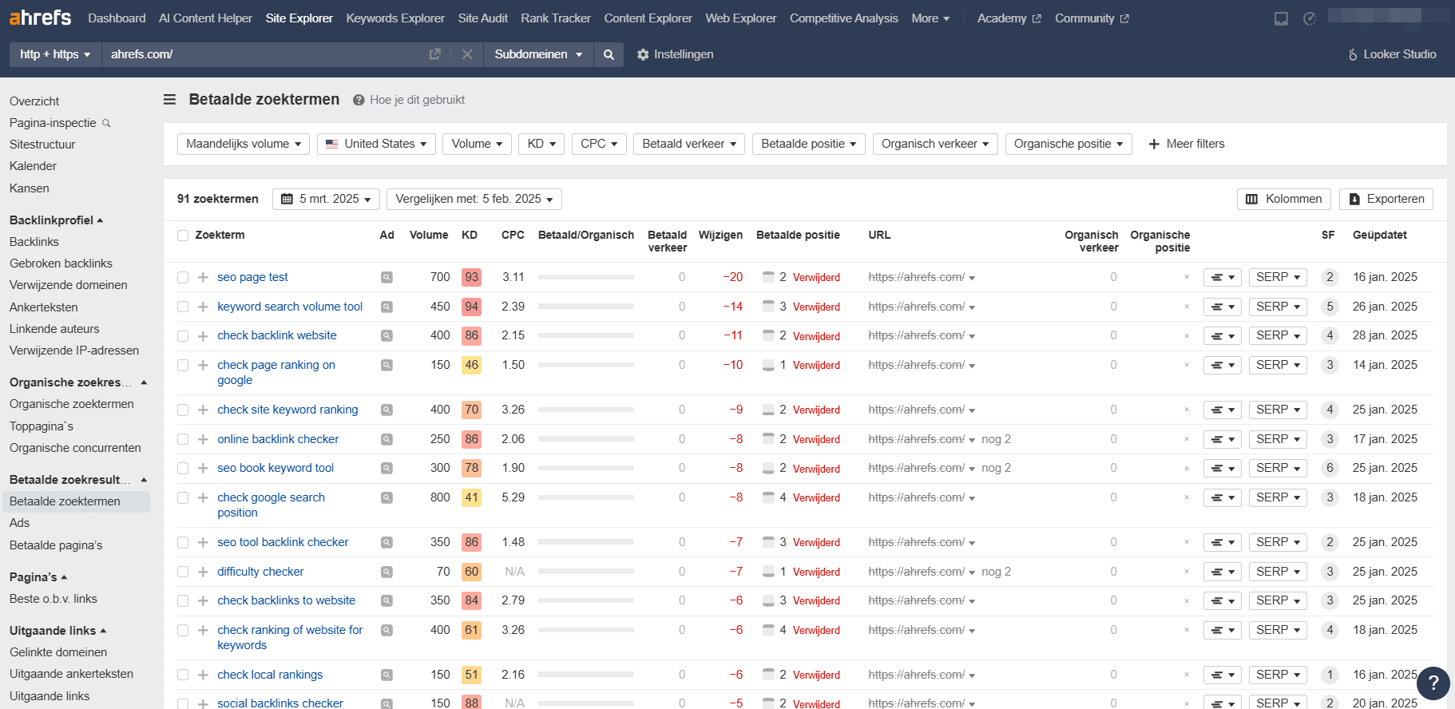Viewport: 1455px width, 709px height.
Task: Add difficulty checker with plus icon
Action: [203, 572]
